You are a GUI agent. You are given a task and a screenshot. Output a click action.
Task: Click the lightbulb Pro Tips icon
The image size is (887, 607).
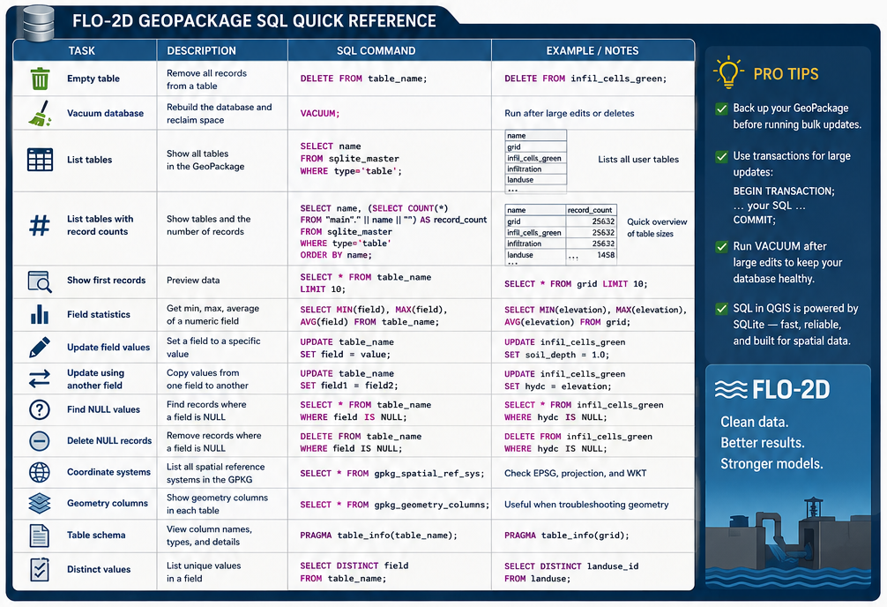pos(728,72)
